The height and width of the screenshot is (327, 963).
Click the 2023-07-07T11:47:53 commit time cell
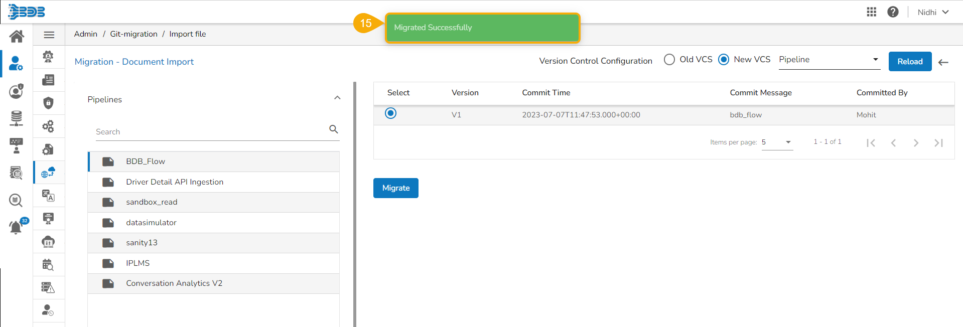pyautogui.click(x=581, y=115)
